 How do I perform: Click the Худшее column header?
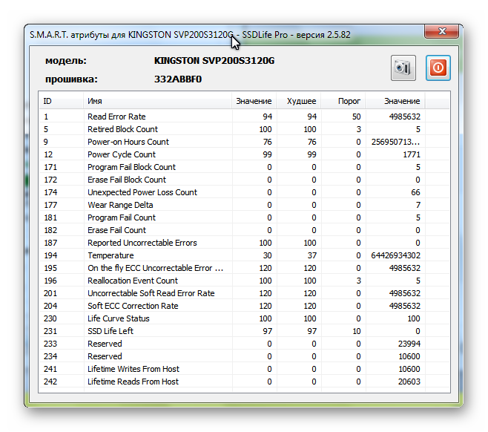[298, 101]
